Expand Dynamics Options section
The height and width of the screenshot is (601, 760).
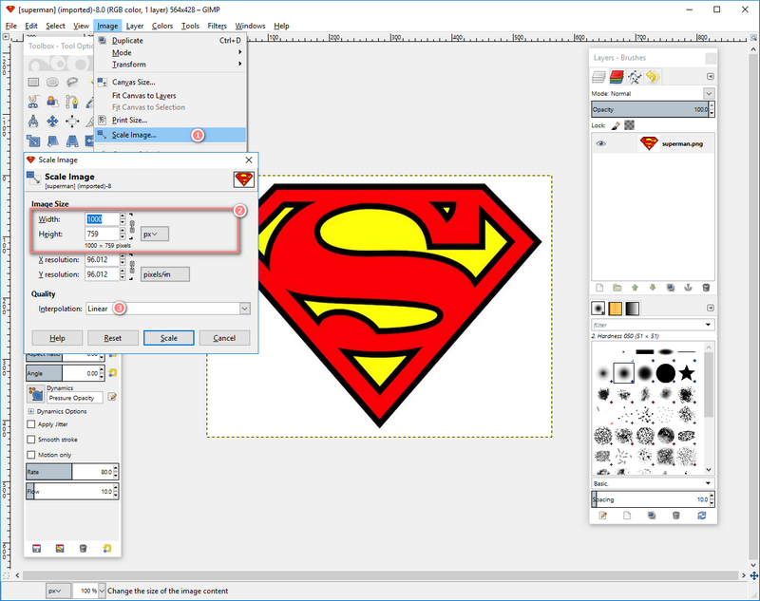[31, 411]
